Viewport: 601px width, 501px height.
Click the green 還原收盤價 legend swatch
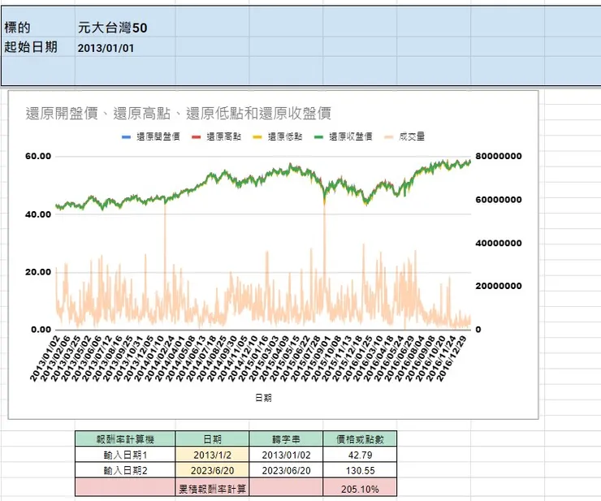[x=319, y=137]
